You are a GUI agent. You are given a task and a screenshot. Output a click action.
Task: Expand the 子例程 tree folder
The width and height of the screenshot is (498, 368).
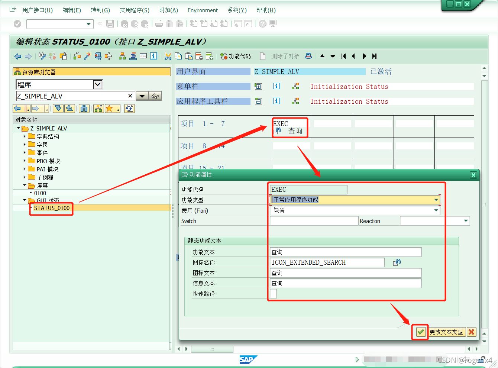[x=25, y=177]
